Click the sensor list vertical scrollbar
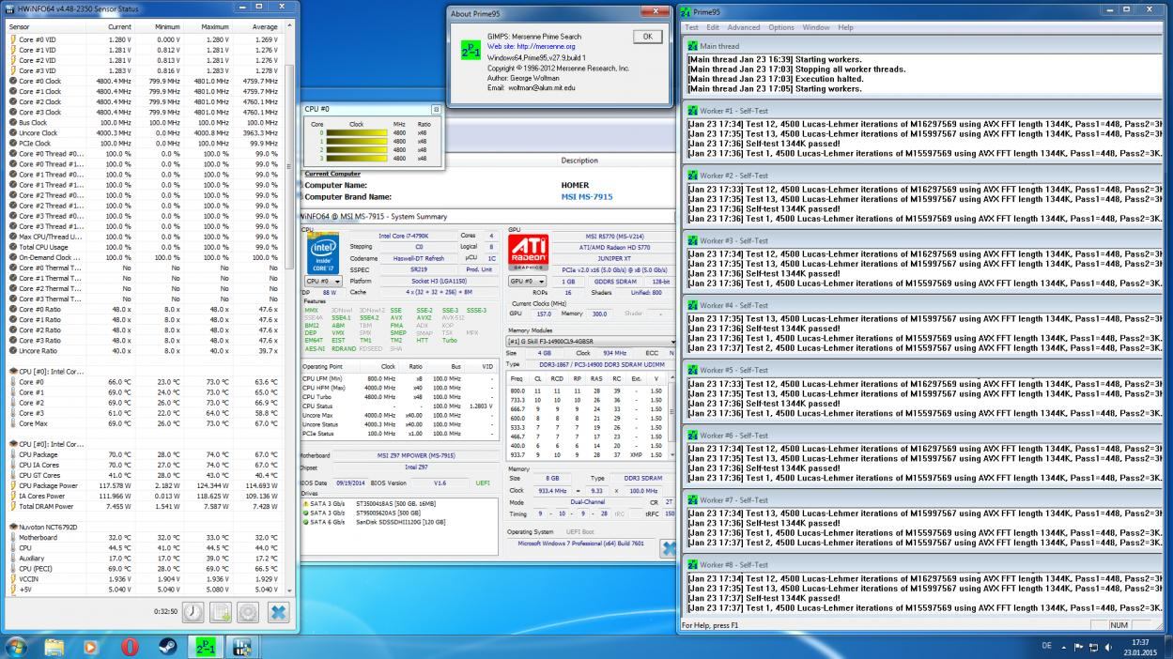This screenshot has height=659, width=1173. (x=289, y=310)
